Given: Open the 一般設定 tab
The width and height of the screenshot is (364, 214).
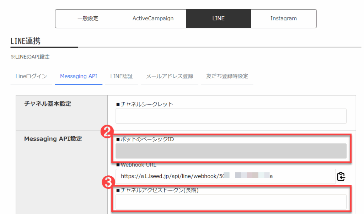Looking at the screenshot, I should [87, 18].
